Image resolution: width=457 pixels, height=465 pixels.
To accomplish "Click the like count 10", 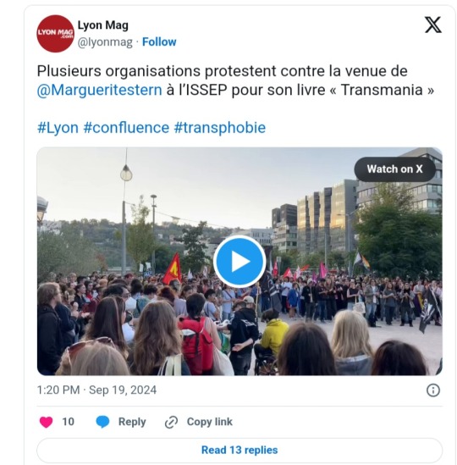I will [x=69, y=422].
